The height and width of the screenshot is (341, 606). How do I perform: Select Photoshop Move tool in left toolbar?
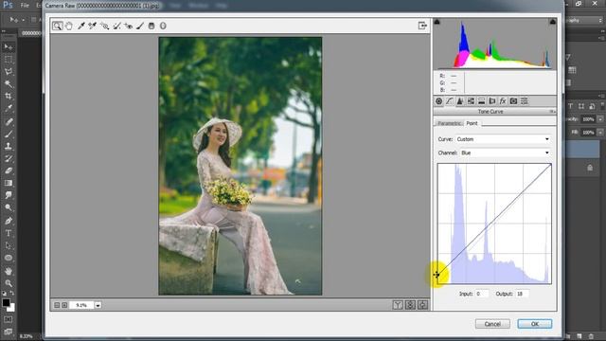9,47
